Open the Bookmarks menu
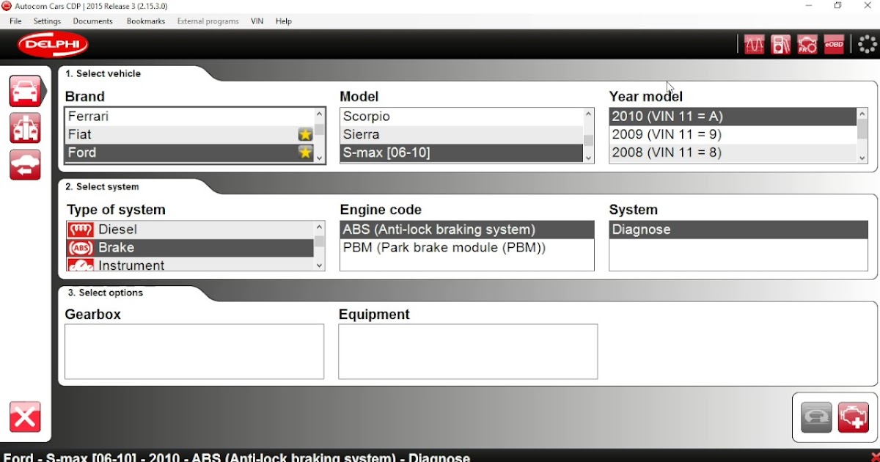This screenshot has height=462, width=880. click(x=146, y=21)
